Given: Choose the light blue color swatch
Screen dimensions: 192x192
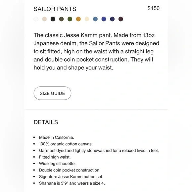Looking at the screenshot, I should [95, 19].
